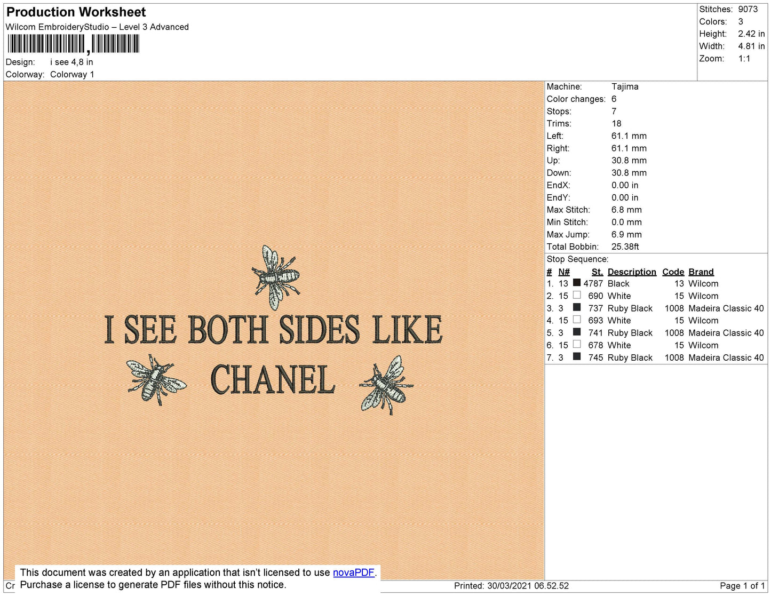This screenshot has height=596, width=771.
Task: Open the novaPDF link
Action: pyautogui.click(x=353, y=573)
